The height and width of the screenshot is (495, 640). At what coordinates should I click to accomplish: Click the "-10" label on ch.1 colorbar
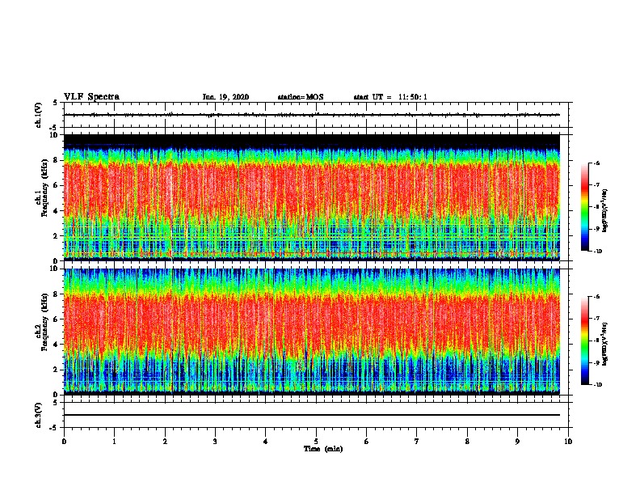598,251
